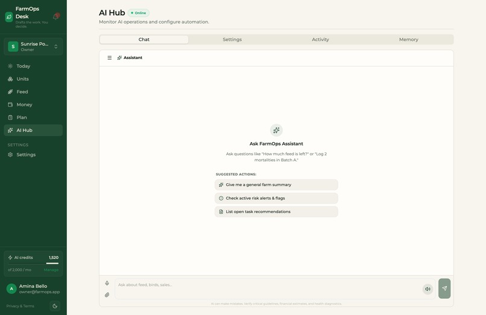Click Manage AI credits link

point(51,270)
